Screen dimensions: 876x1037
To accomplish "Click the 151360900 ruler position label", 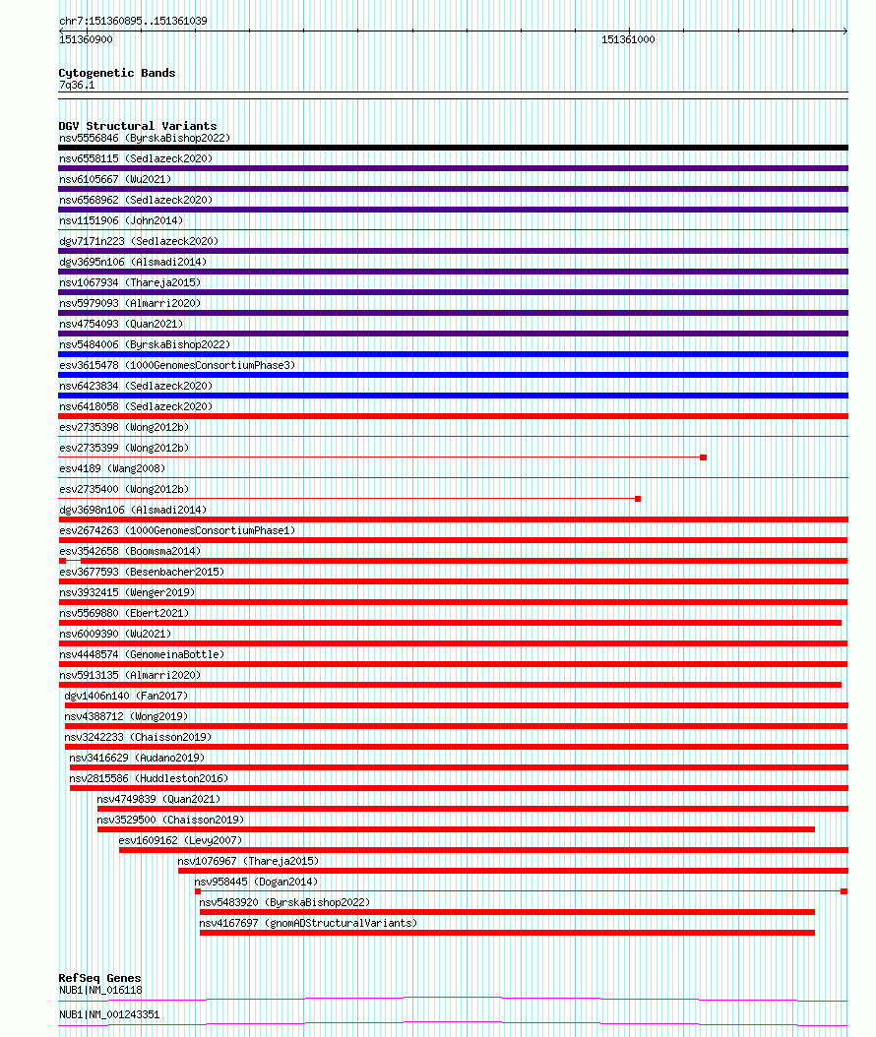I will [x=86, y=39].
